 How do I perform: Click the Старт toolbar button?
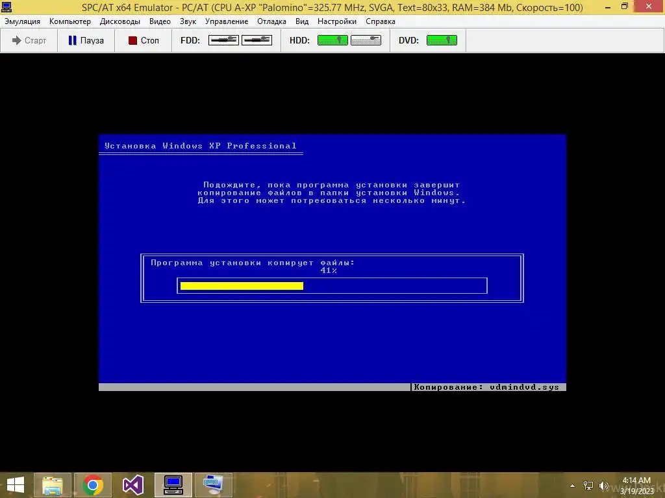(x=29, y=40)
